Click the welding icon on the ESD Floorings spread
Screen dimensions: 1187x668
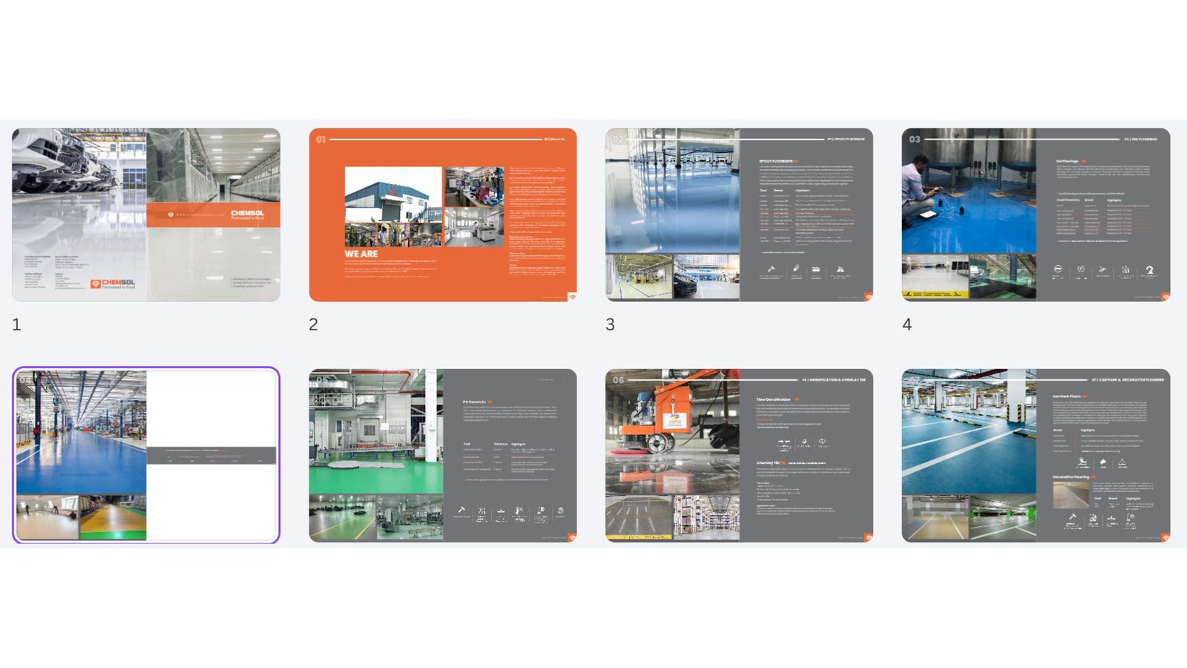[x=1102, y=269]
